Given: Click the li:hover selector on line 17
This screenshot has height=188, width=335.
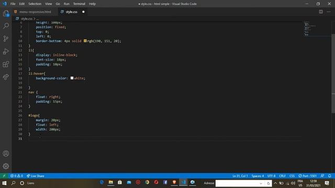Looking at the screenshot, I should coord(36,74).
